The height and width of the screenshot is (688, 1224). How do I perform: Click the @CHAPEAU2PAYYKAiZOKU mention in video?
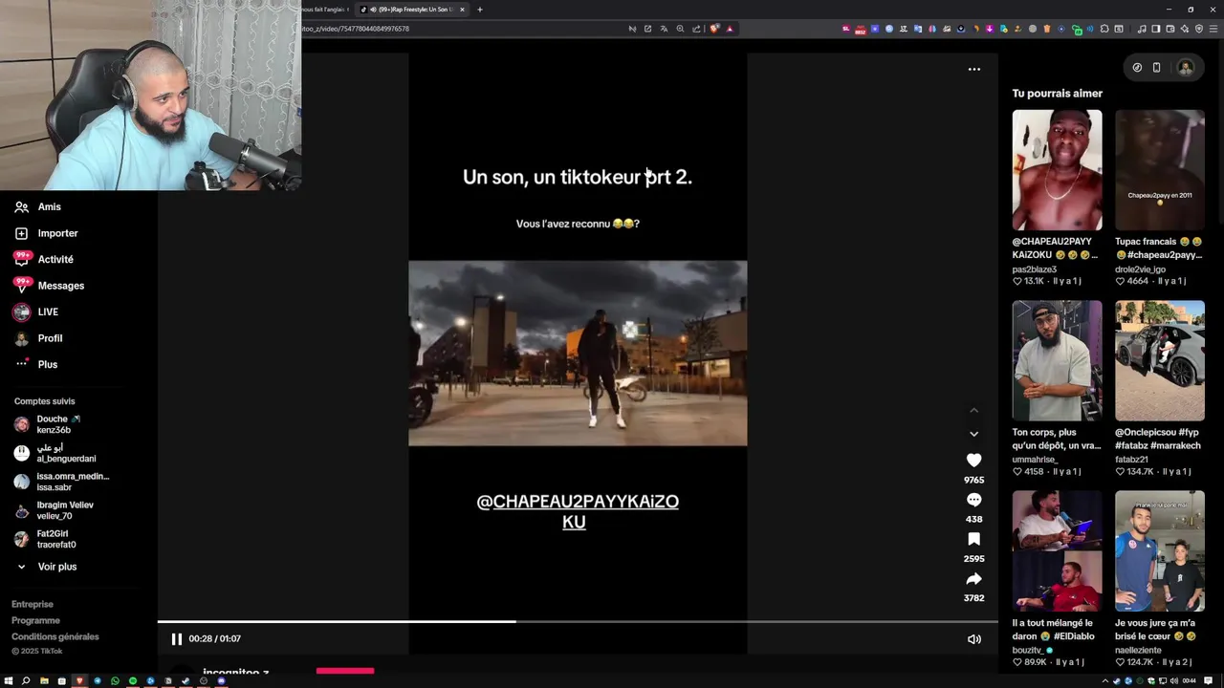(578, 511)
